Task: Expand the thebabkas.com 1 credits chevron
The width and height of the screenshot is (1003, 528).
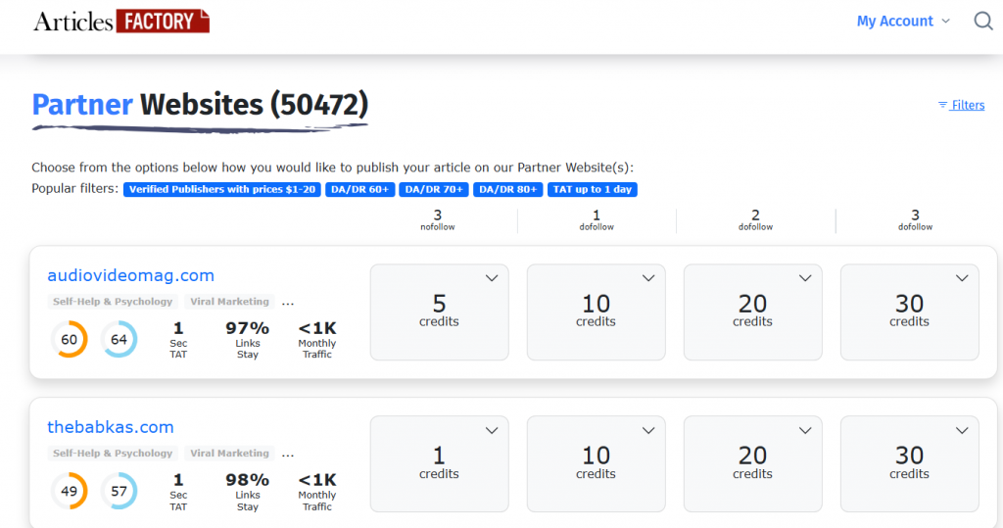Action: coord(492,431)
